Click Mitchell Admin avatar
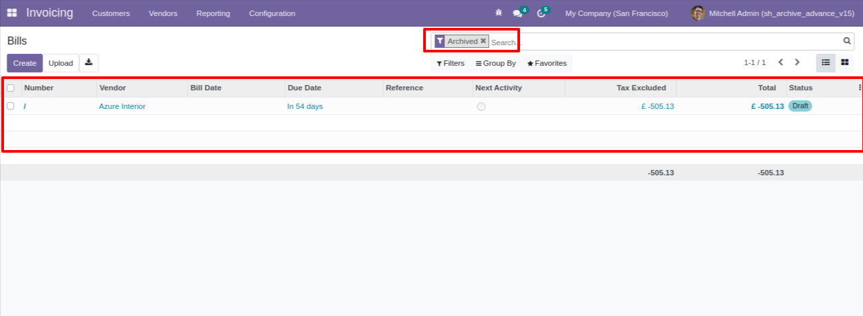 tap(698, 13)
